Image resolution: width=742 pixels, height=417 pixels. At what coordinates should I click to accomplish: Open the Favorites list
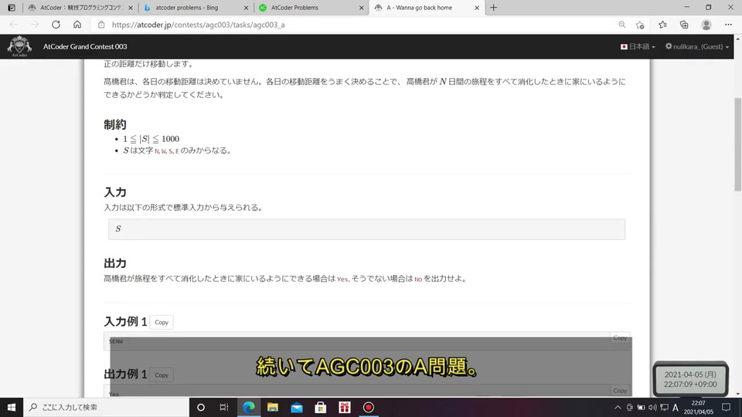point(662,25)
